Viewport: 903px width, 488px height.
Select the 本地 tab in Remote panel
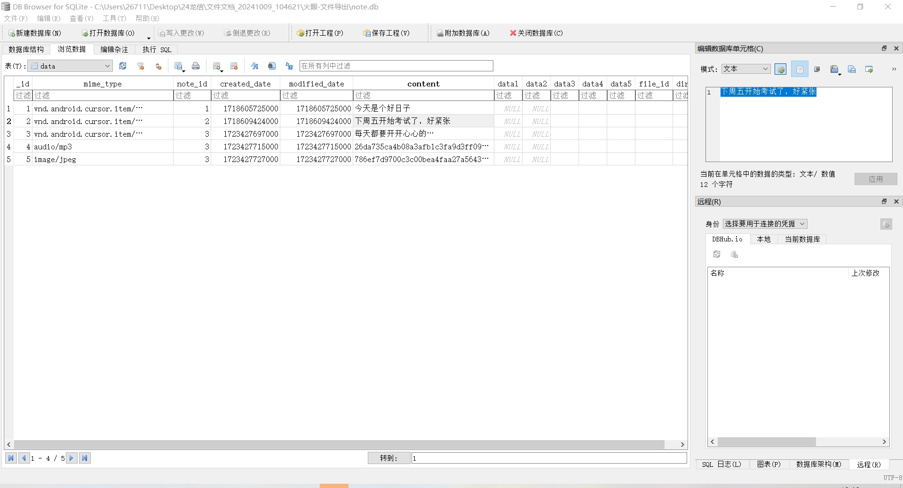tap(764, 239)
